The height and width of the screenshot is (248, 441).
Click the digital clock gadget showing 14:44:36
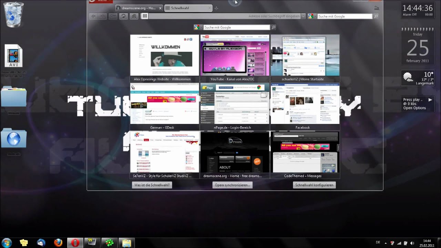pos(418,10)
